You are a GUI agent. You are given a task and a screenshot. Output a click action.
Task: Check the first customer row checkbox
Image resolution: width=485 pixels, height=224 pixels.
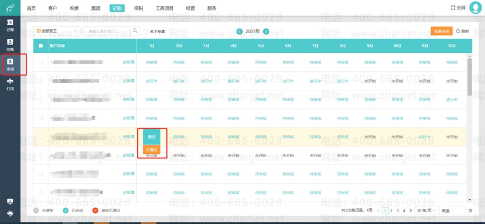[41, 62]
